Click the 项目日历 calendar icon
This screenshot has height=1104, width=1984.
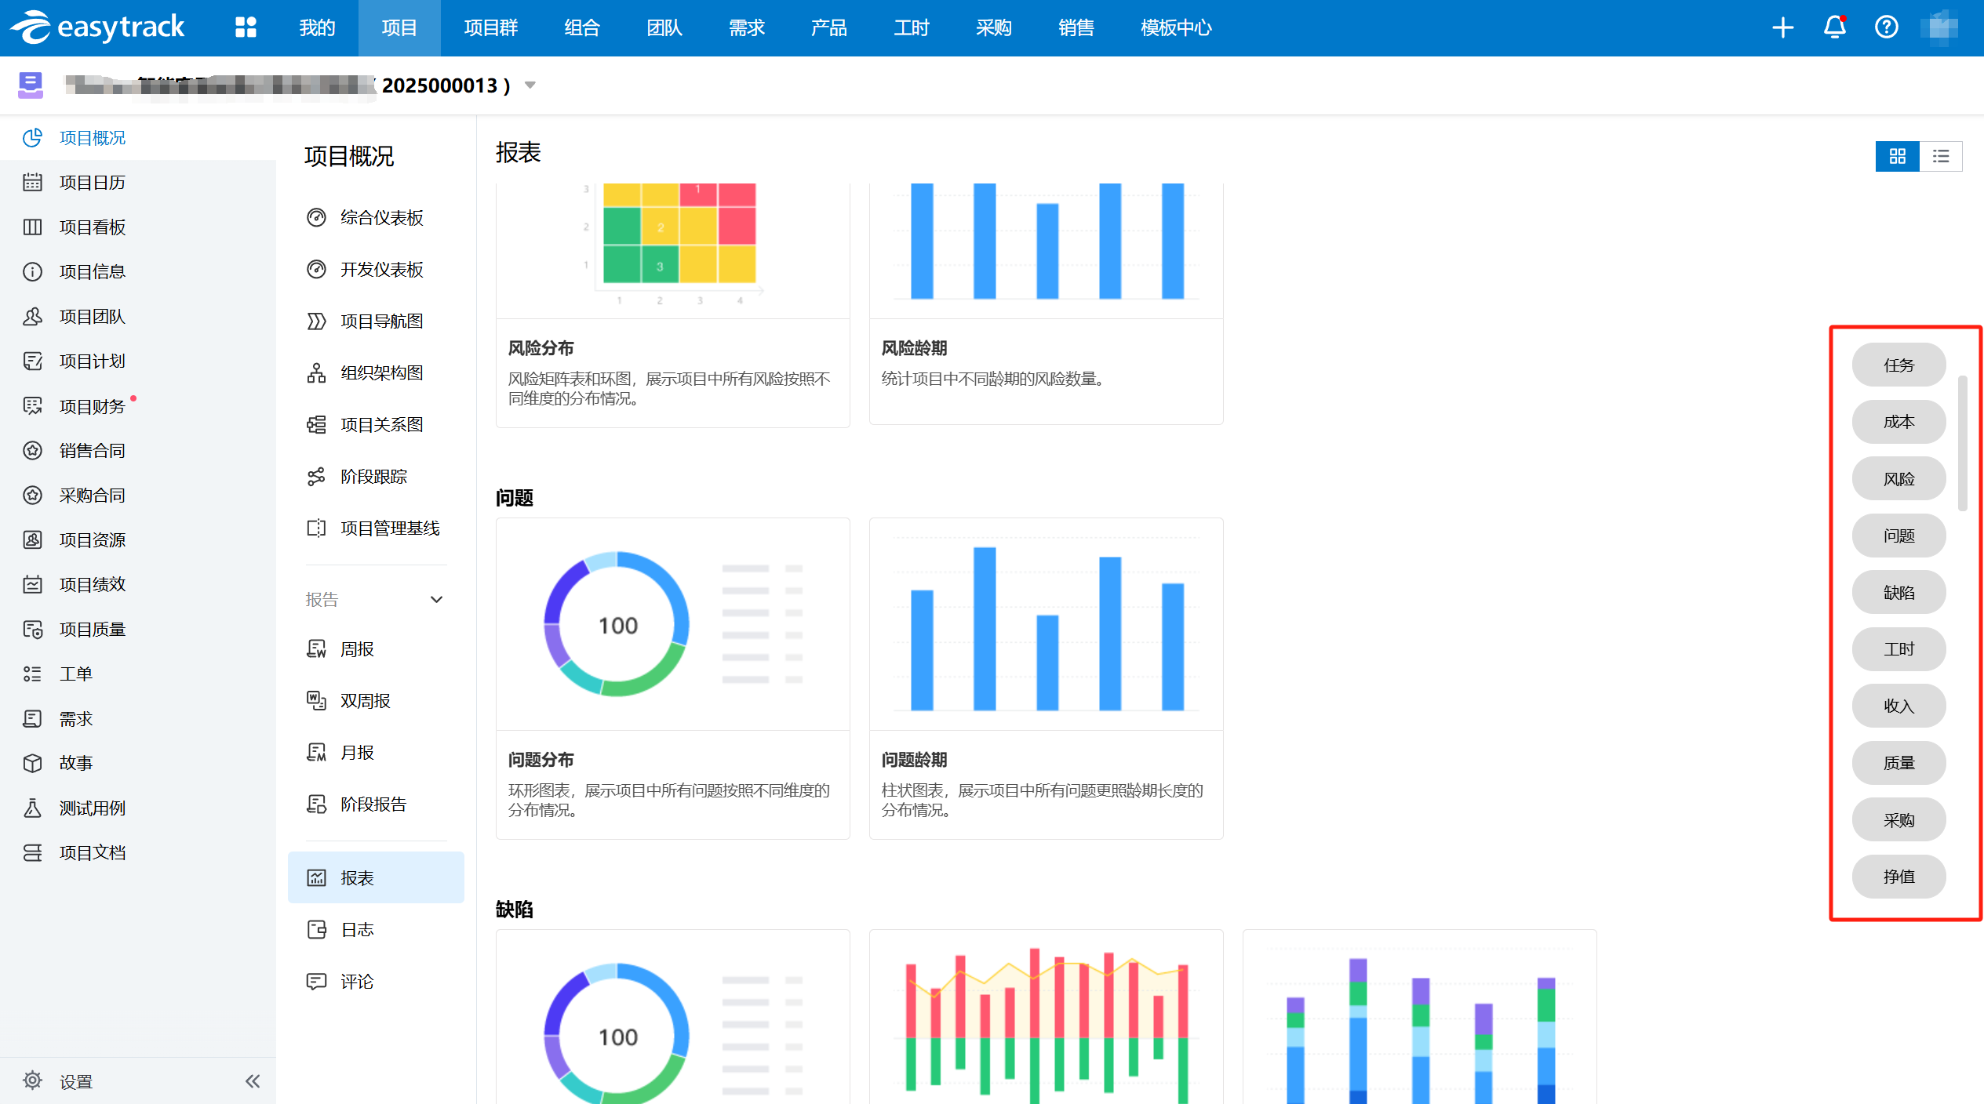point(32,183)
